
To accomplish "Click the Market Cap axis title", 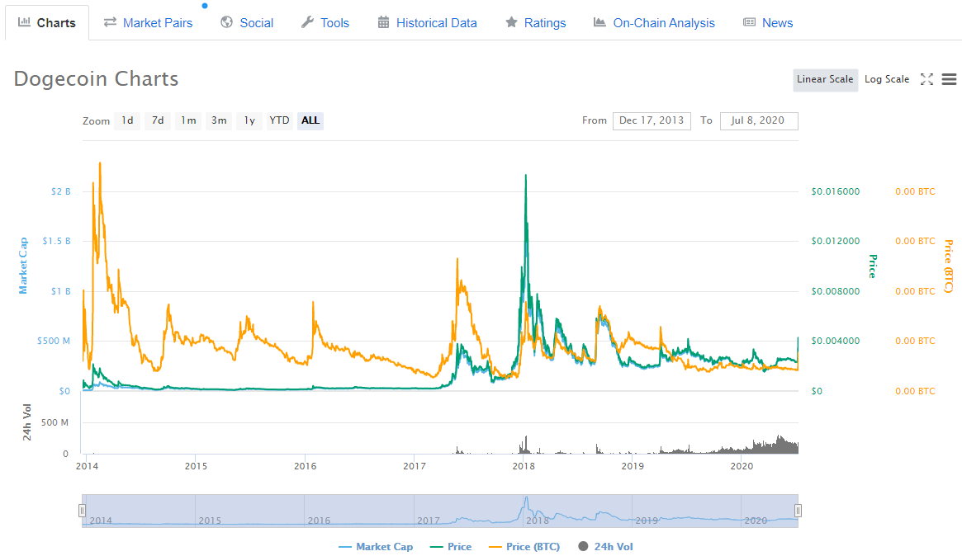I will click(x=23, y=266).
